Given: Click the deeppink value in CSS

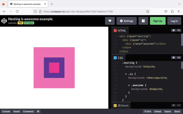Looking at the screenshot, I should 155,89.
